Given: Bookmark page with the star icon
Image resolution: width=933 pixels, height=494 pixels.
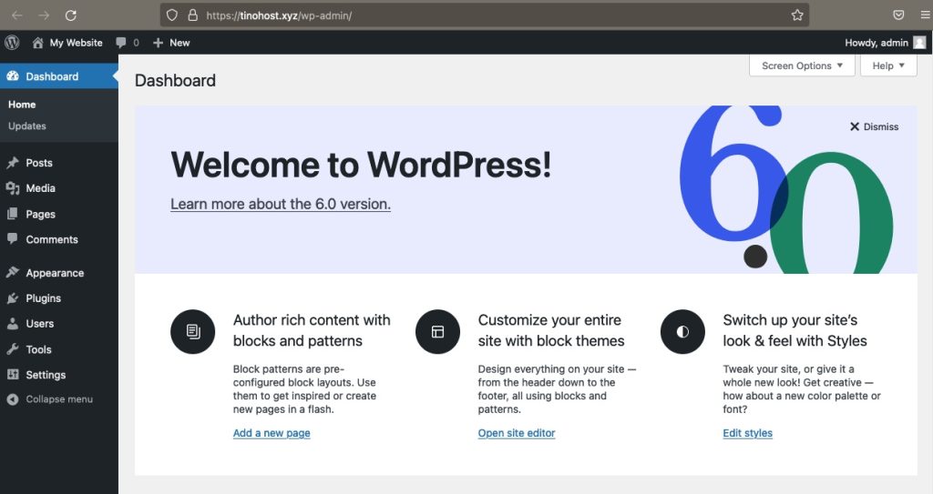Looking at the screenshot, I should [x=797, y=15].
